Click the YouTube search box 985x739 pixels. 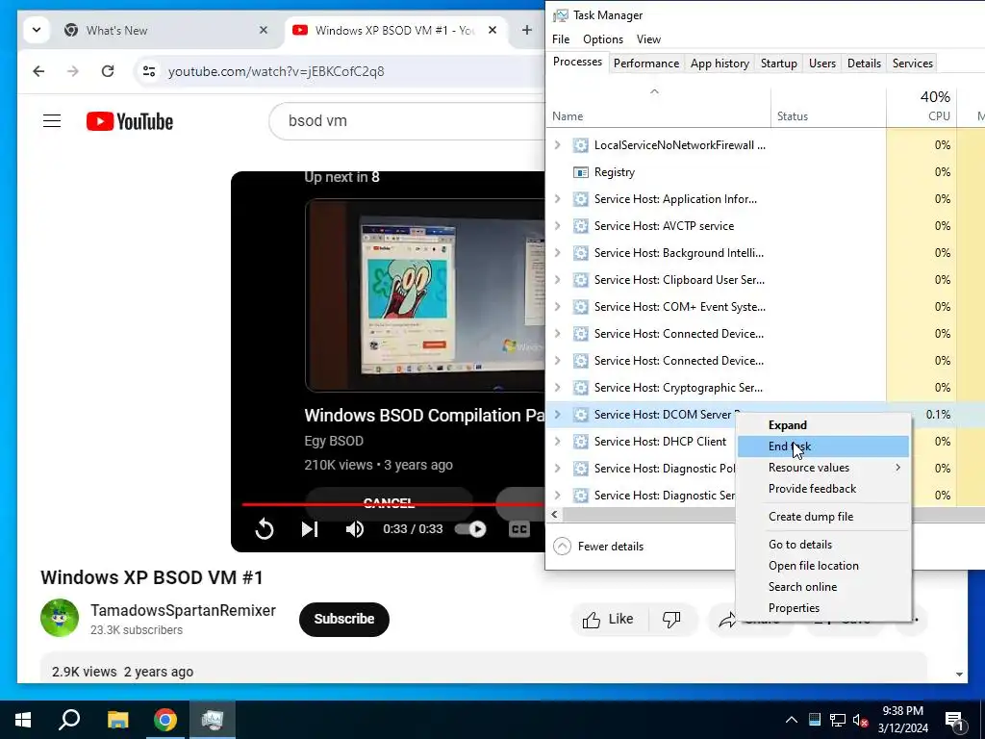pos(408,120)
